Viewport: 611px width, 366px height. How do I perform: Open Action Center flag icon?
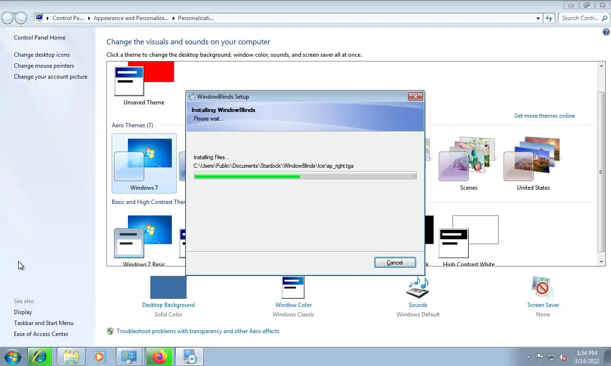click(539, 357)
